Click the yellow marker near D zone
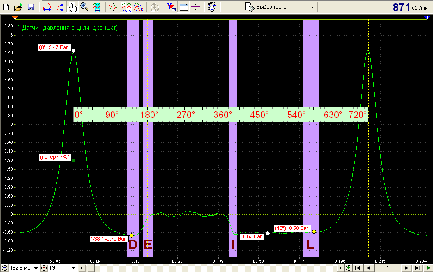 pyautogui.click(x=132, y=235)
